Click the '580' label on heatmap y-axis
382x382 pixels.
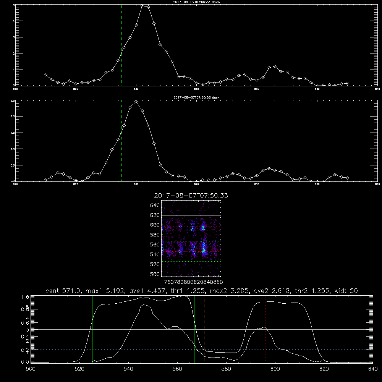(x=155, y=235)
